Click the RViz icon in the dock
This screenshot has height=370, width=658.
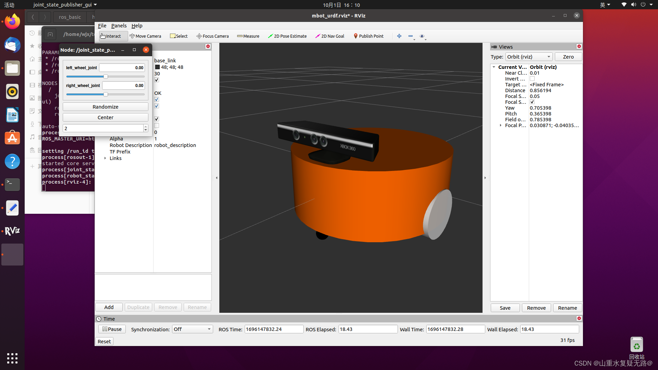click(x=12, y=231)
